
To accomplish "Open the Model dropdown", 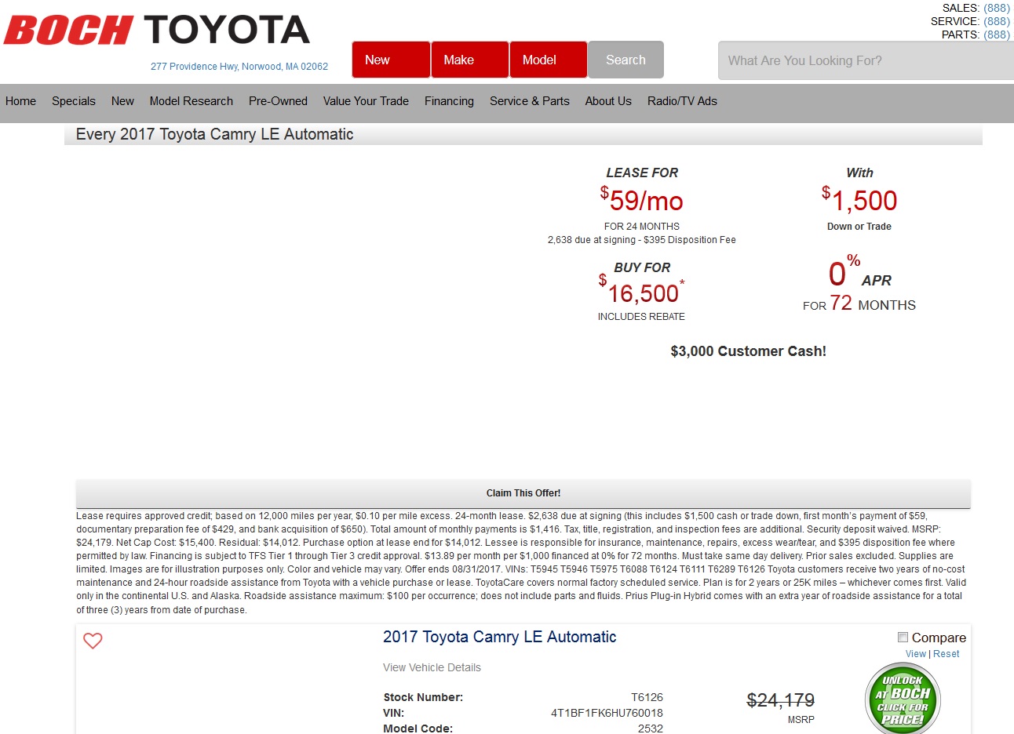I will (549, 60).
